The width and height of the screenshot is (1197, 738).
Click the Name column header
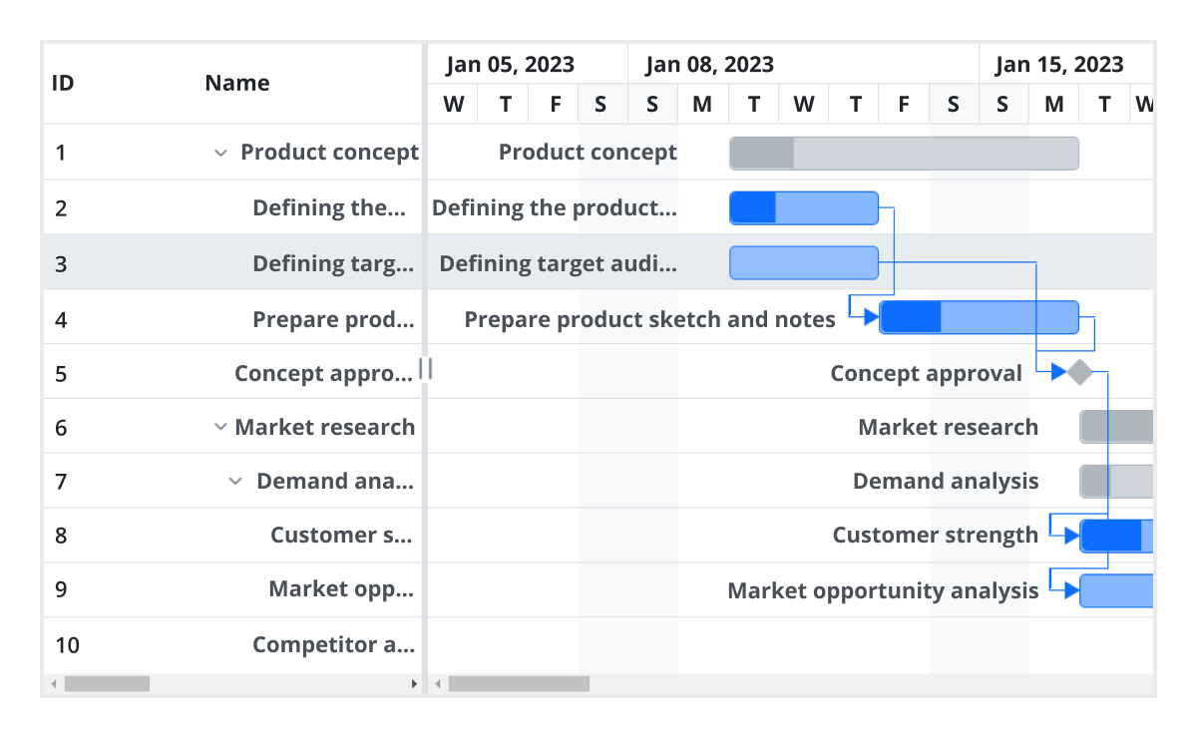(236, 83)
